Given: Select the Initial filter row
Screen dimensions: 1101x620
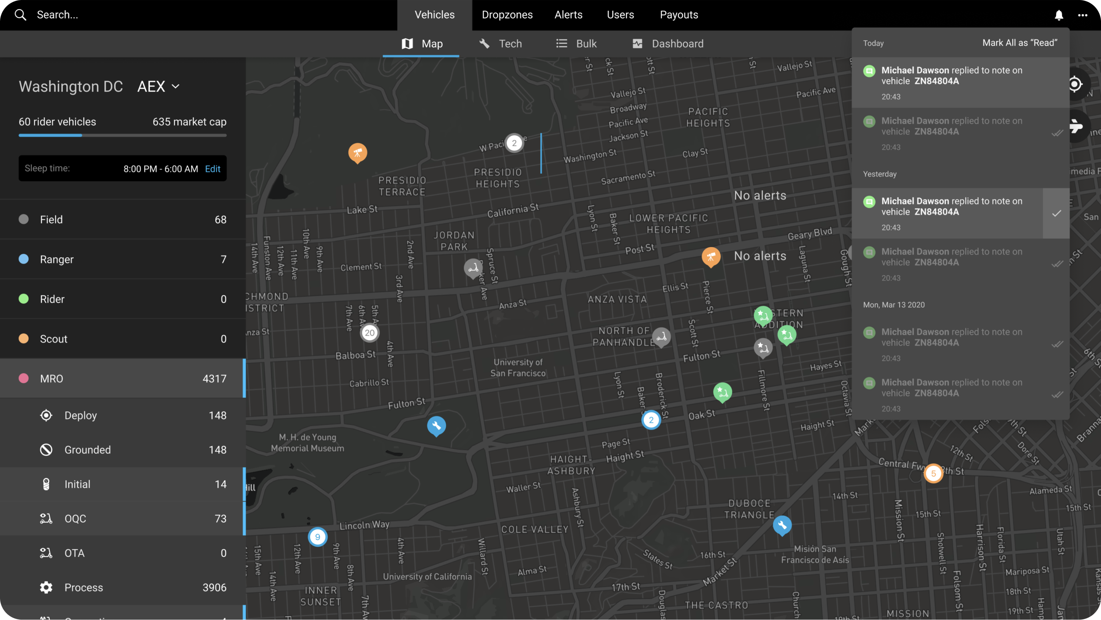Looking at the screenshot, I should point(123,484).
